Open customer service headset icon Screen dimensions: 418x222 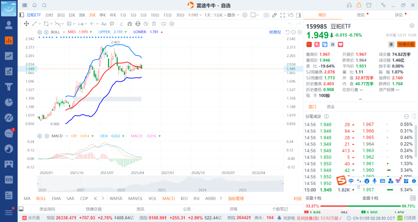point(349,5)
